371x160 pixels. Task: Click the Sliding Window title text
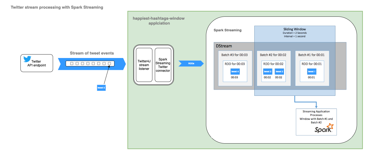(295, 29)
